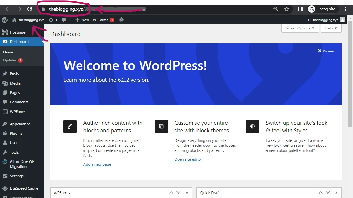
Task: Click the browser forward arrow
Action: pos(19,9)
